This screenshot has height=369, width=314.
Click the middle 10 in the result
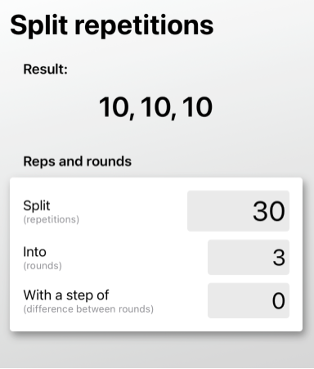(x=155, y=107)
